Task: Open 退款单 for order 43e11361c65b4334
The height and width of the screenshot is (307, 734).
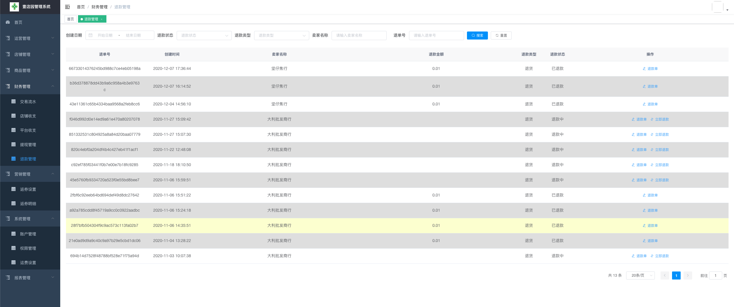Action: tap(650, 104)
